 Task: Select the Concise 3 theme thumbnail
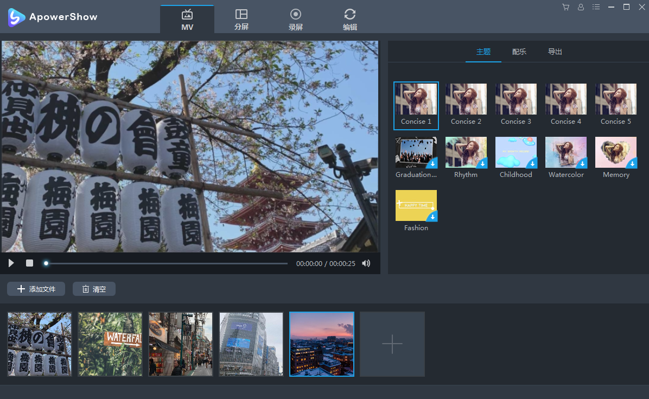coord(516,99)
